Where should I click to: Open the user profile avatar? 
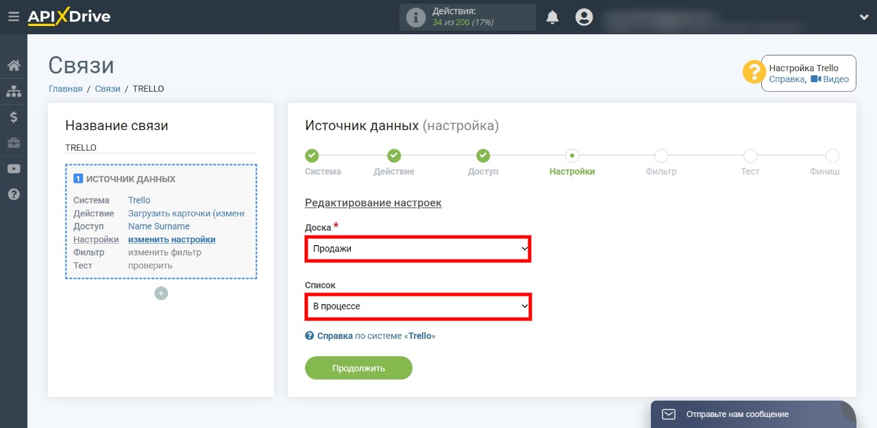584,17
